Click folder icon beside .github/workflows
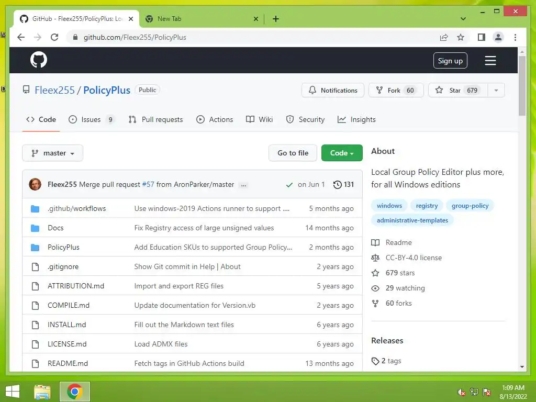This screenshot has width=536, height=402. click(35, 208)
